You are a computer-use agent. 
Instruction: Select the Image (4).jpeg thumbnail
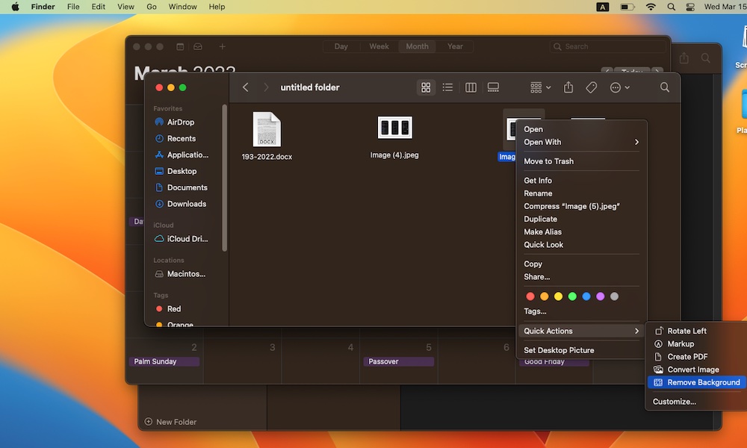point(394,127)
